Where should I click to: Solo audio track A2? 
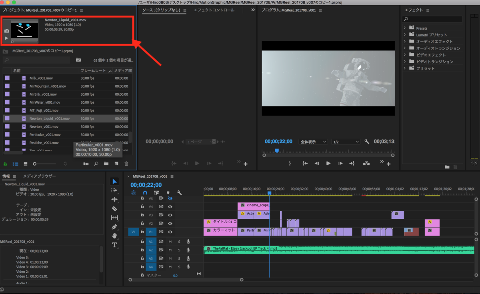click(x=179, y=250)
